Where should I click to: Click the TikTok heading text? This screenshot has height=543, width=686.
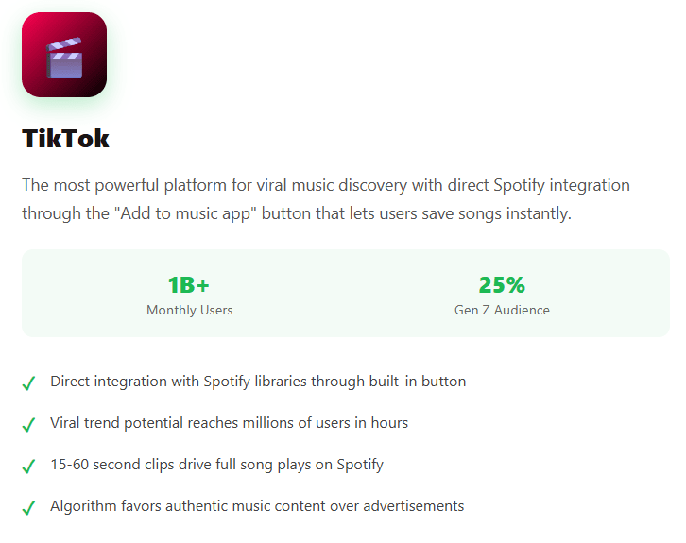click(x=65, y=139)
